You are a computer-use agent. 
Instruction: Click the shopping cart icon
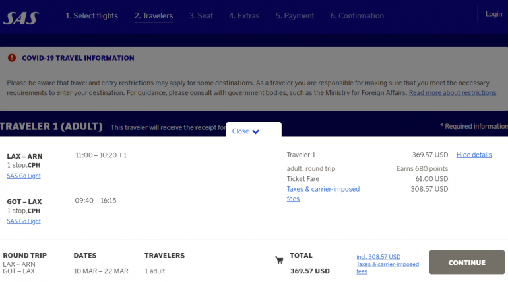[279, 260]
